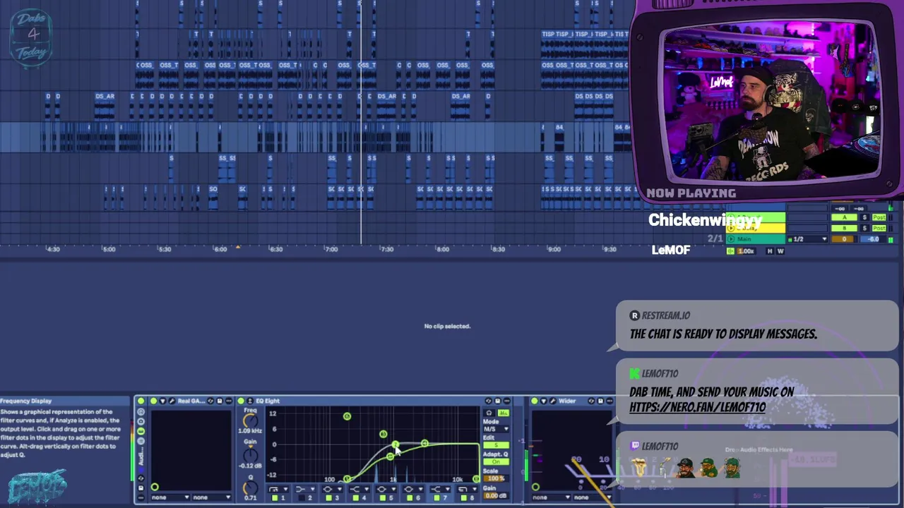Fold the Wider device with its triangle
904x508 pixels.
click(x=544, y=401)
